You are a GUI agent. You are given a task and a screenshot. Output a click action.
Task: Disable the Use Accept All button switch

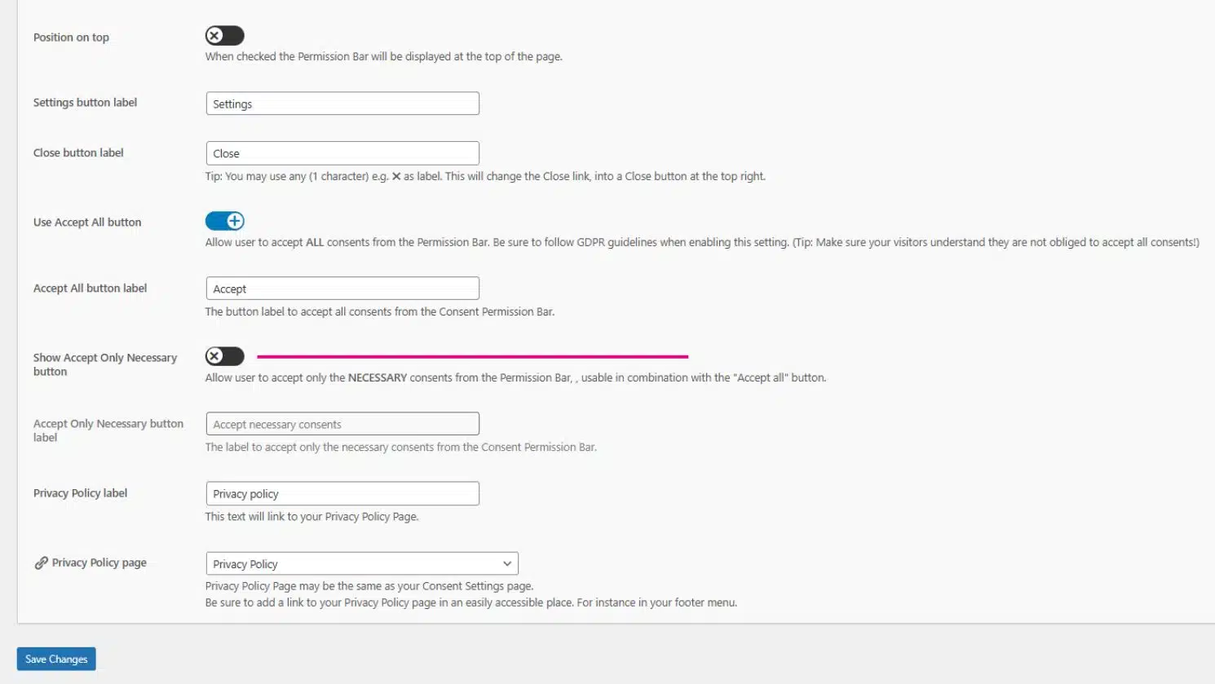(224, 221)
